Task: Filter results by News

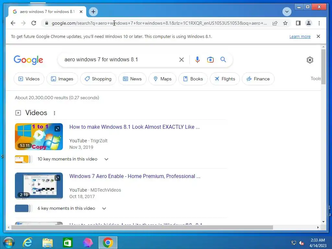Action: tap(132, 79)
